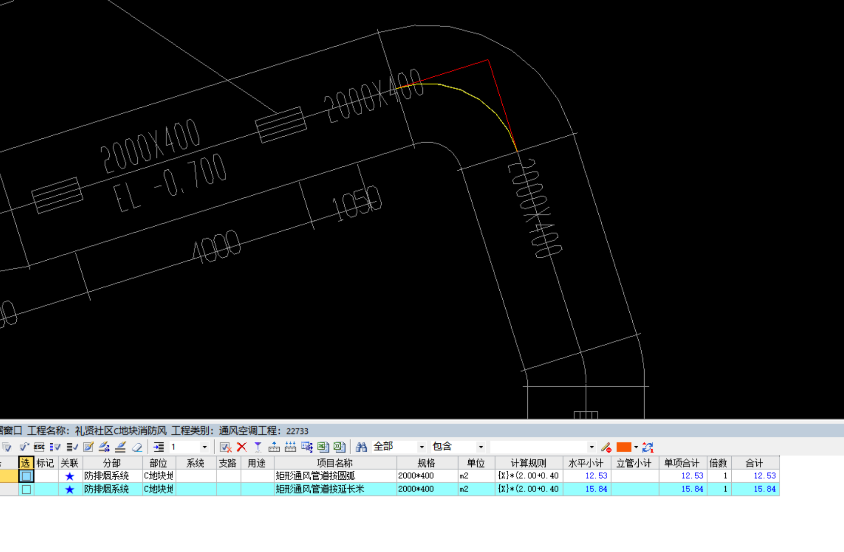Click the 倍数 column header
Image resolution: width=844 pixels, height=552 pixels.
[x=718, y=463]
